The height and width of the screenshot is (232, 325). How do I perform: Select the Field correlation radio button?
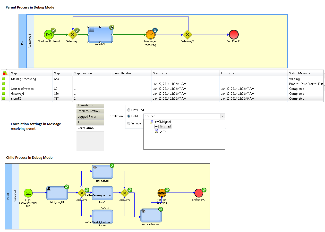[129, 116]
